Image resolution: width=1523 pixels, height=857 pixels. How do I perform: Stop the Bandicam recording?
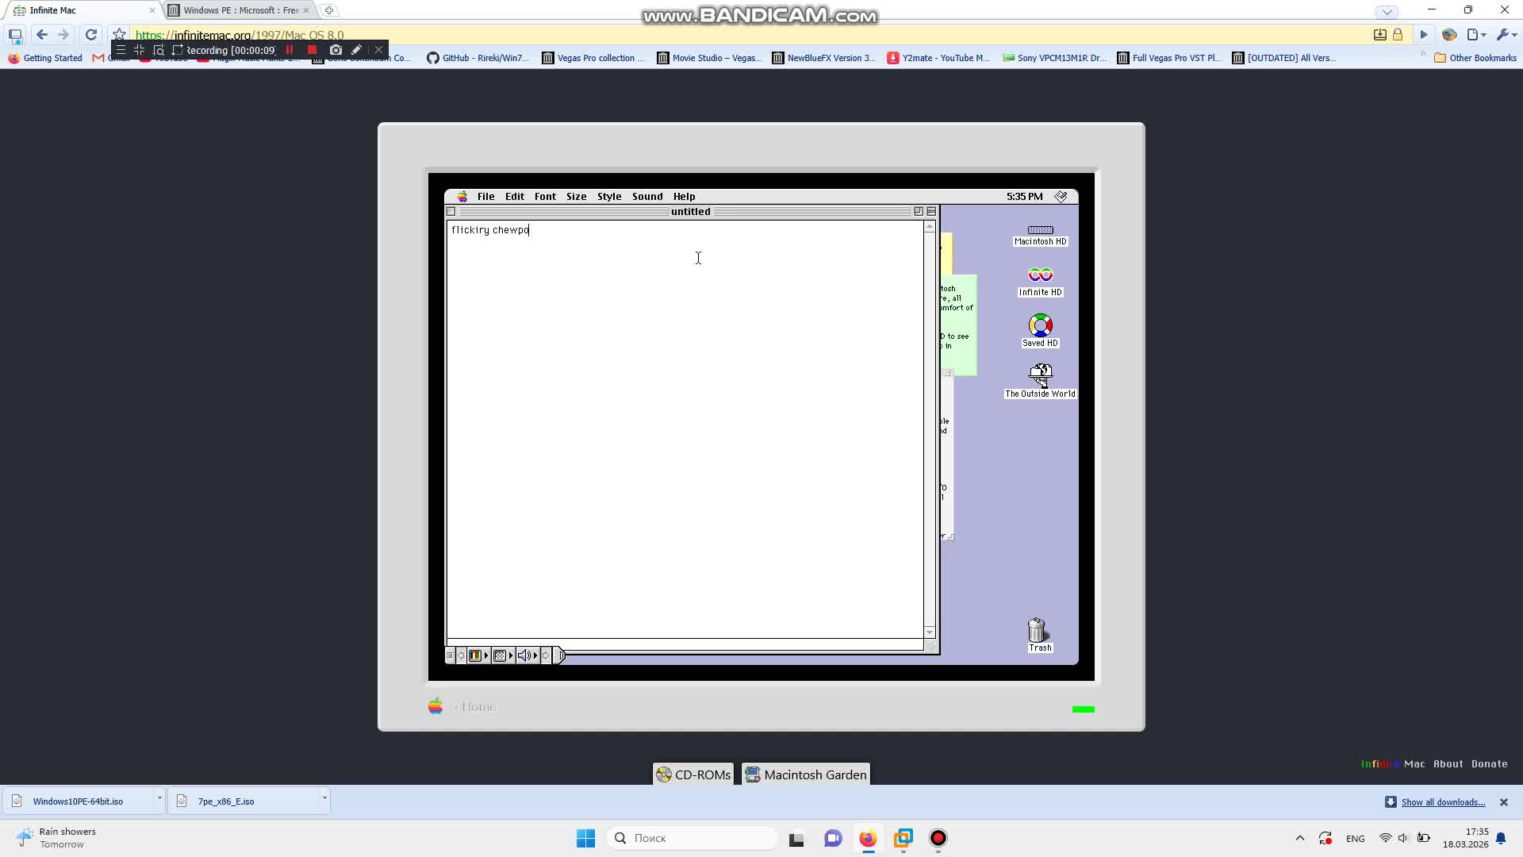tap(313, 50)
